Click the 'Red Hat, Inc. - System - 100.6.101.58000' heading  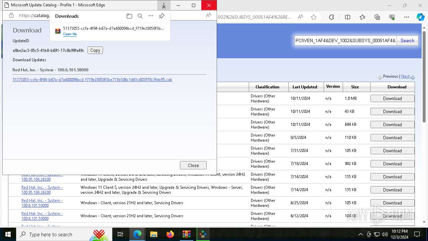point(50,70)
